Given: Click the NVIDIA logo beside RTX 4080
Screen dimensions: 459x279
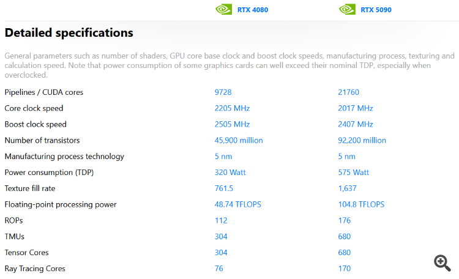Looking at the screenshot, I should pyautogui.click(x=223, y=9).
